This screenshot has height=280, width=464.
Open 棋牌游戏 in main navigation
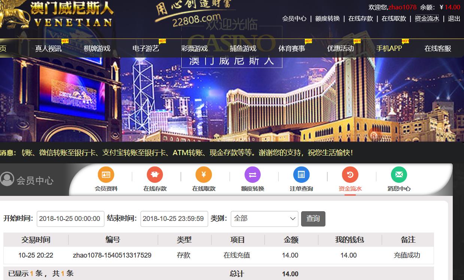tap(97, 48)
